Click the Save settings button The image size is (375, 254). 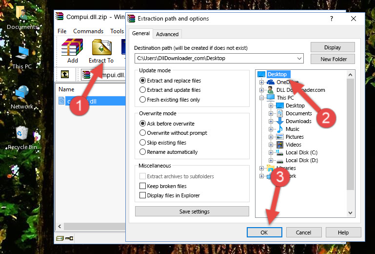point(192,212)
